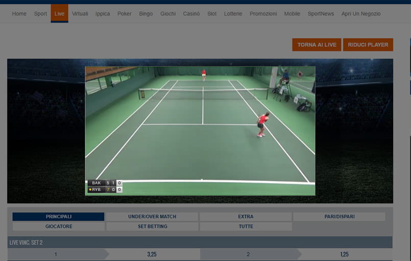Viewport: 411px width, 261px height.
Task: Click the Promozioni menu link
Action: tap(263, 14)
